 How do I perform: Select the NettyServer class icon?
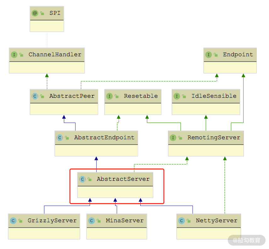tap(182, 221)
